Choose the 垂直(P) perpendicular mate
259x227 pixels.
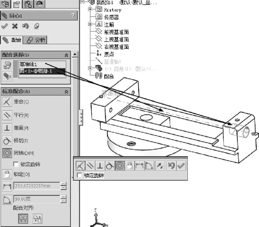pyautogui.click(x=7, y=128)
